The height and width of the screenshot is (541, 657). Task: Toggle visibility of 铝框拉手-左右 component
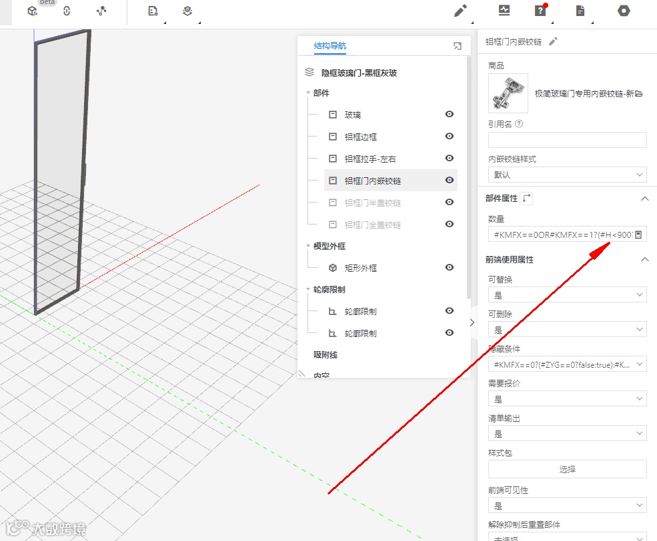[449, 158]
